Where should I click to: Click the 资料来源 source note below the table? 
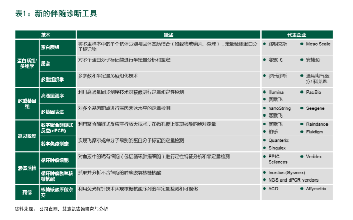tap(61, 209)
